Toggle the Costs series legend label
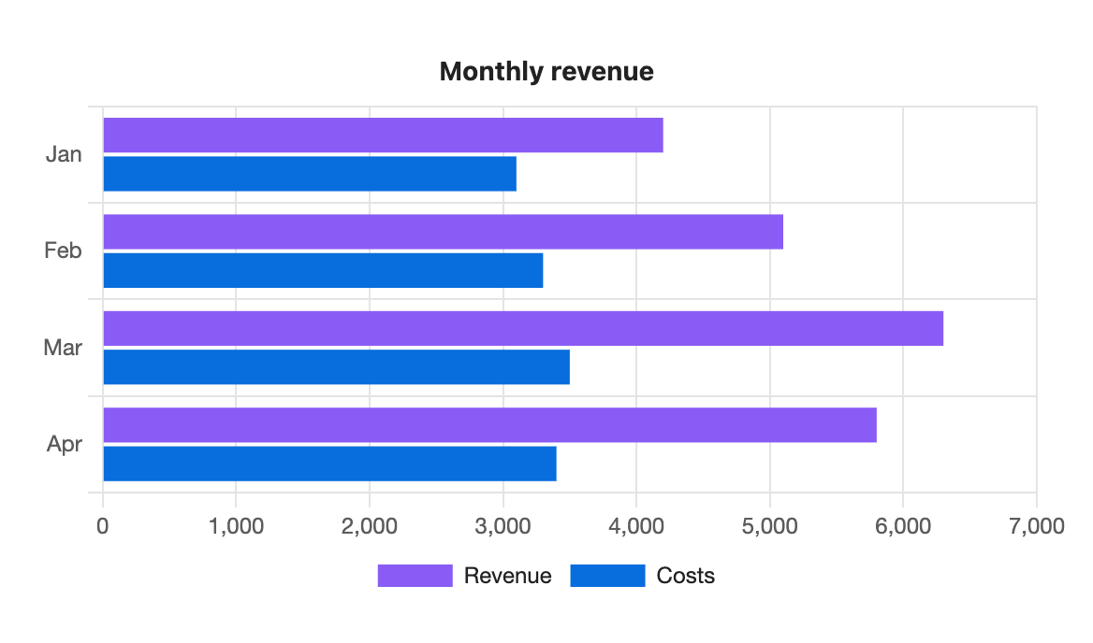Screen dimensions: 1093x643 [685, 576]
